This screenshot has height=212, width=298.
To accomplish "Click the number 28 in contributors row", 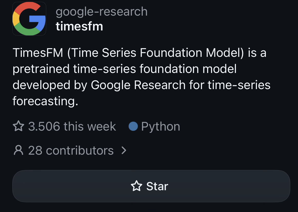I will tap(35, 150).
